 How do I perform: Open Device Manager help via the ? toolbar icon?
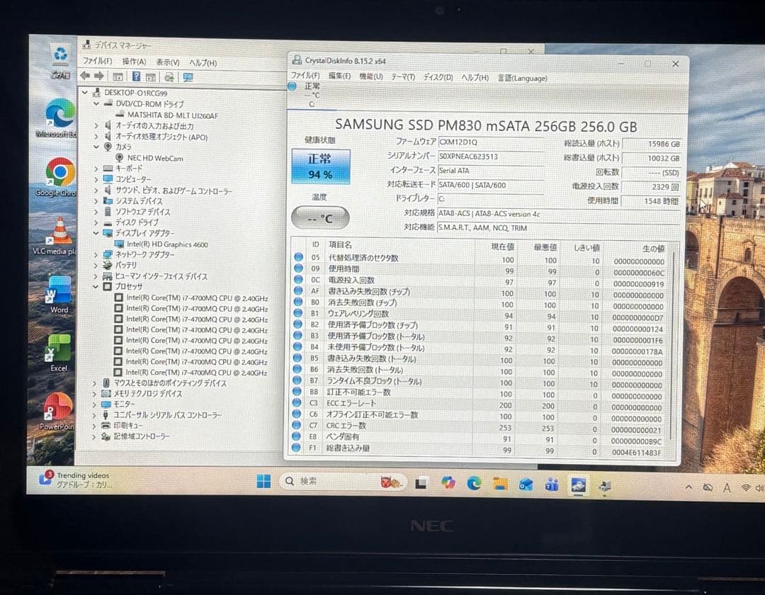point(137,78)
